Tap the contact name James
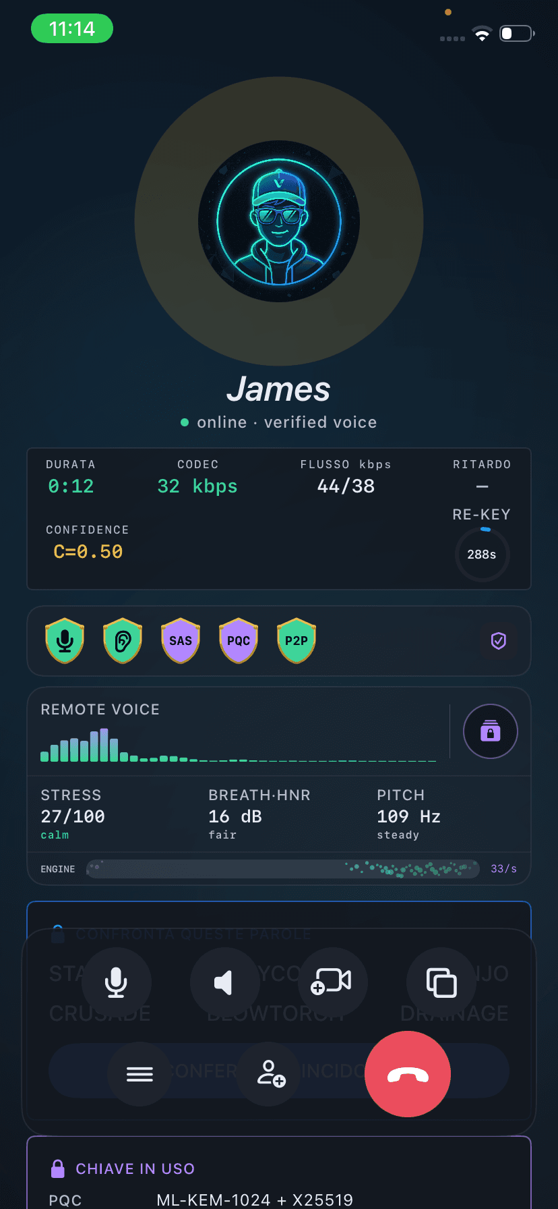This screenshot has height=1209, width=558. [x=279, y=389]
